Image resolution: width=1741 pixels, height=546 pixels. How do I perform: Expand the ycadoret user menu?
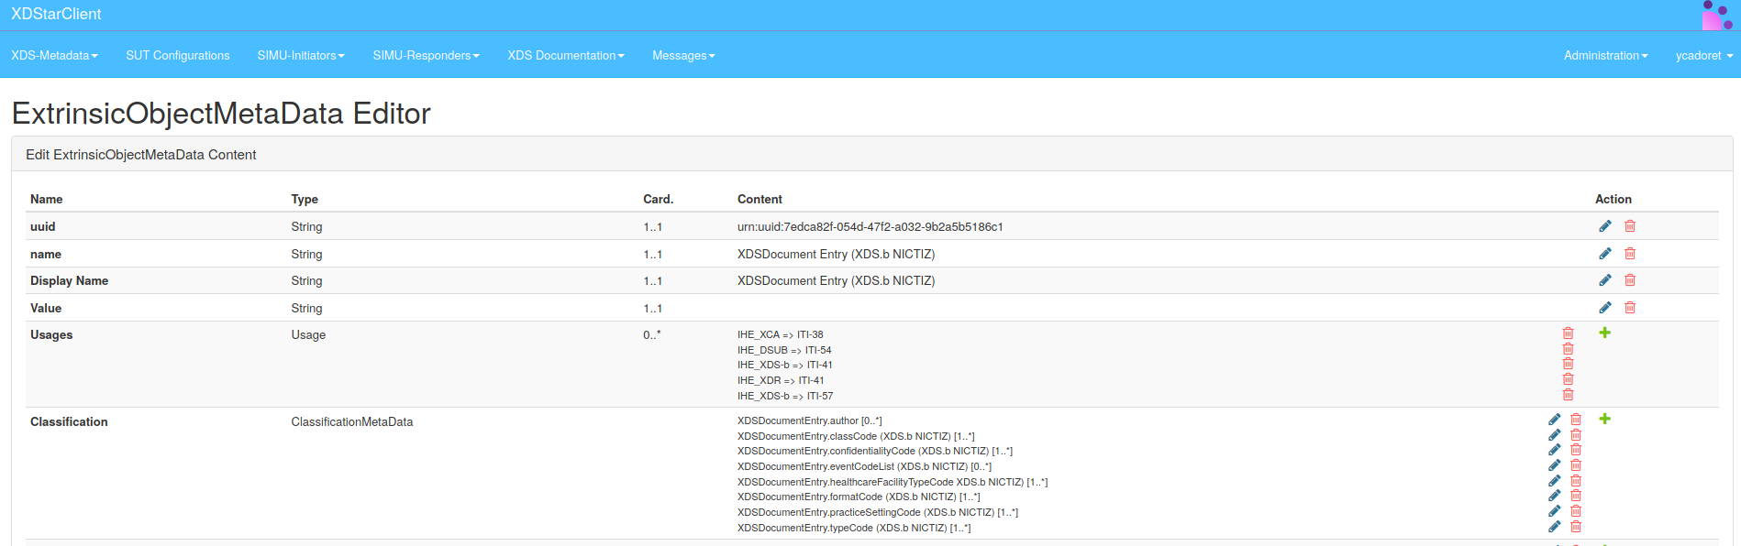(1703, 56)
